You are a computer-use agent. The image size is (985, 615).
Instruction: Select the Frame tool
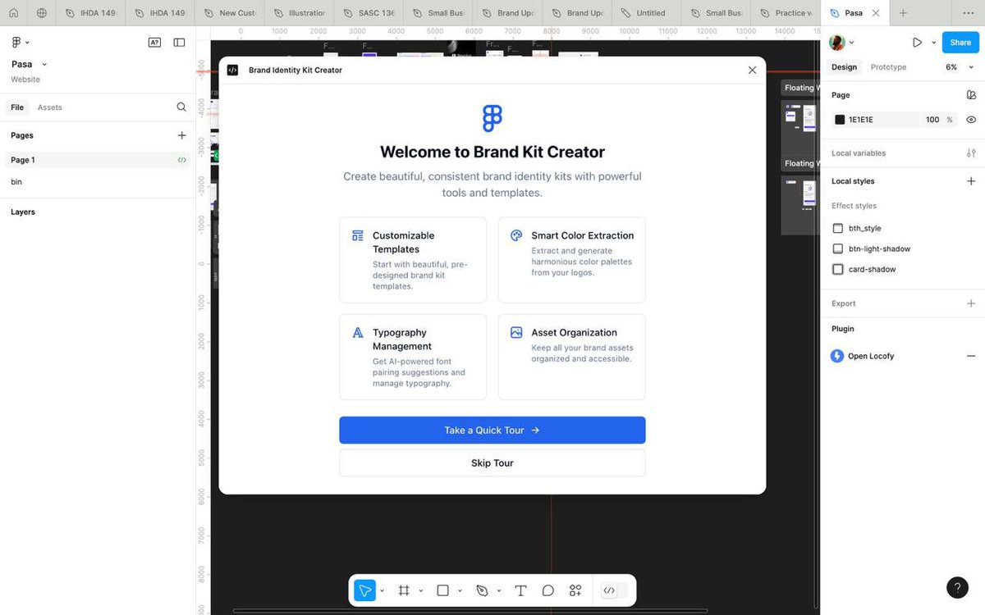click(x=404, y=590)
